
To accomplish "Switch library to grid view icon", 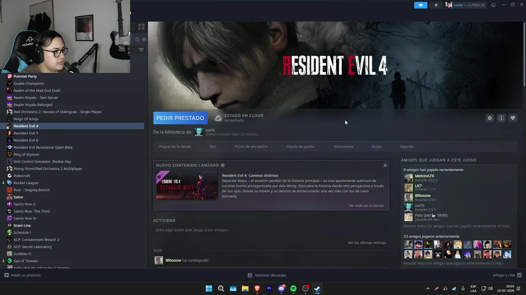I will (x=141, y=27).
